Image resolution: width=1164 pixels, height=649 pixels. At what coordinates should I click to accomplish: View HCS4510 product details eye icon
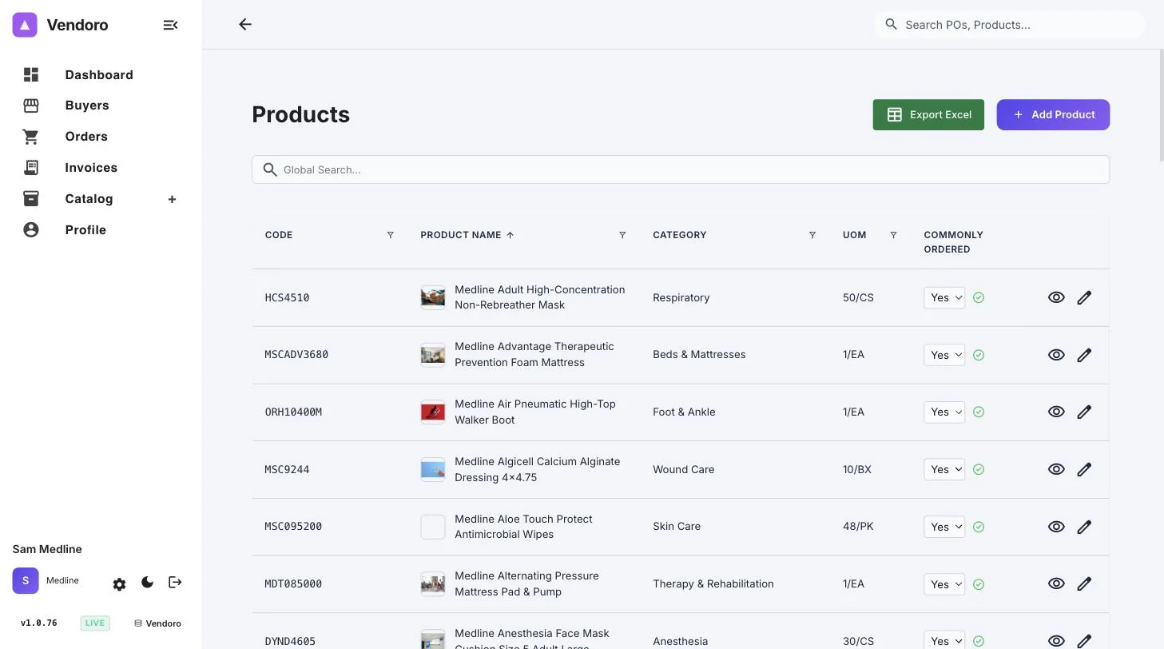1056,297
